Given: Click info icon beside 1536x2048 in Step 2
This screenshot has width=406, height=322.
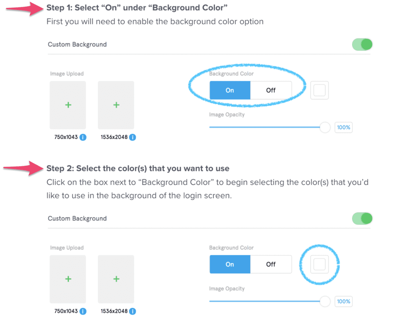Looking at the screenshot, I should pyautogui.click(x=132, y=311).
